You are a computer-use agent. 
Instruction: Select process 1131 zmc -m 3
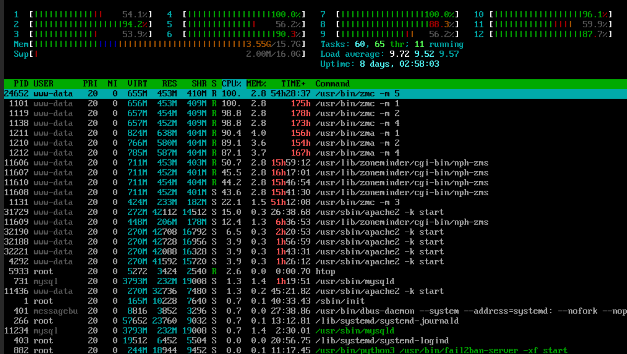coord(315,202)
